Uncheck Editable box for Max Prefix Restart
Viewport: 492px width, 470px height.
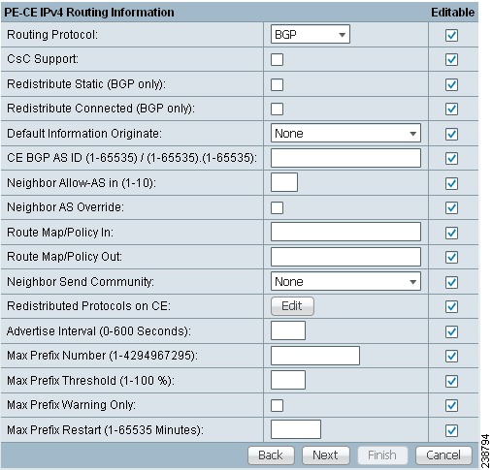coord(451,430)
